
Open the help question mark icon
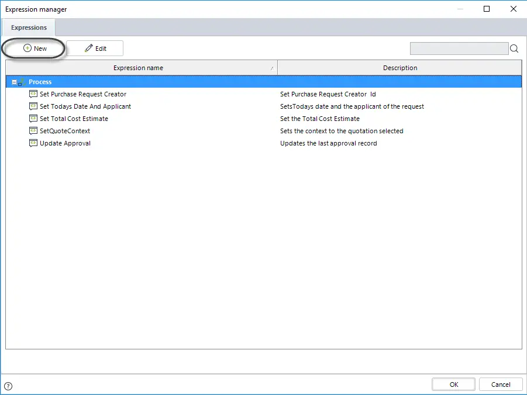point(8,386)
